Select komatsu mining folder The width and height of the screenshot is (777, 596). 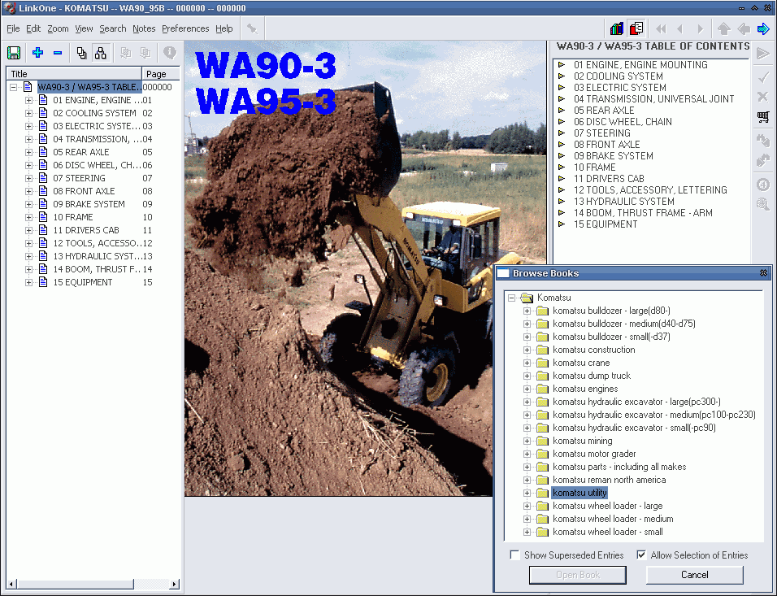(582, 441)
